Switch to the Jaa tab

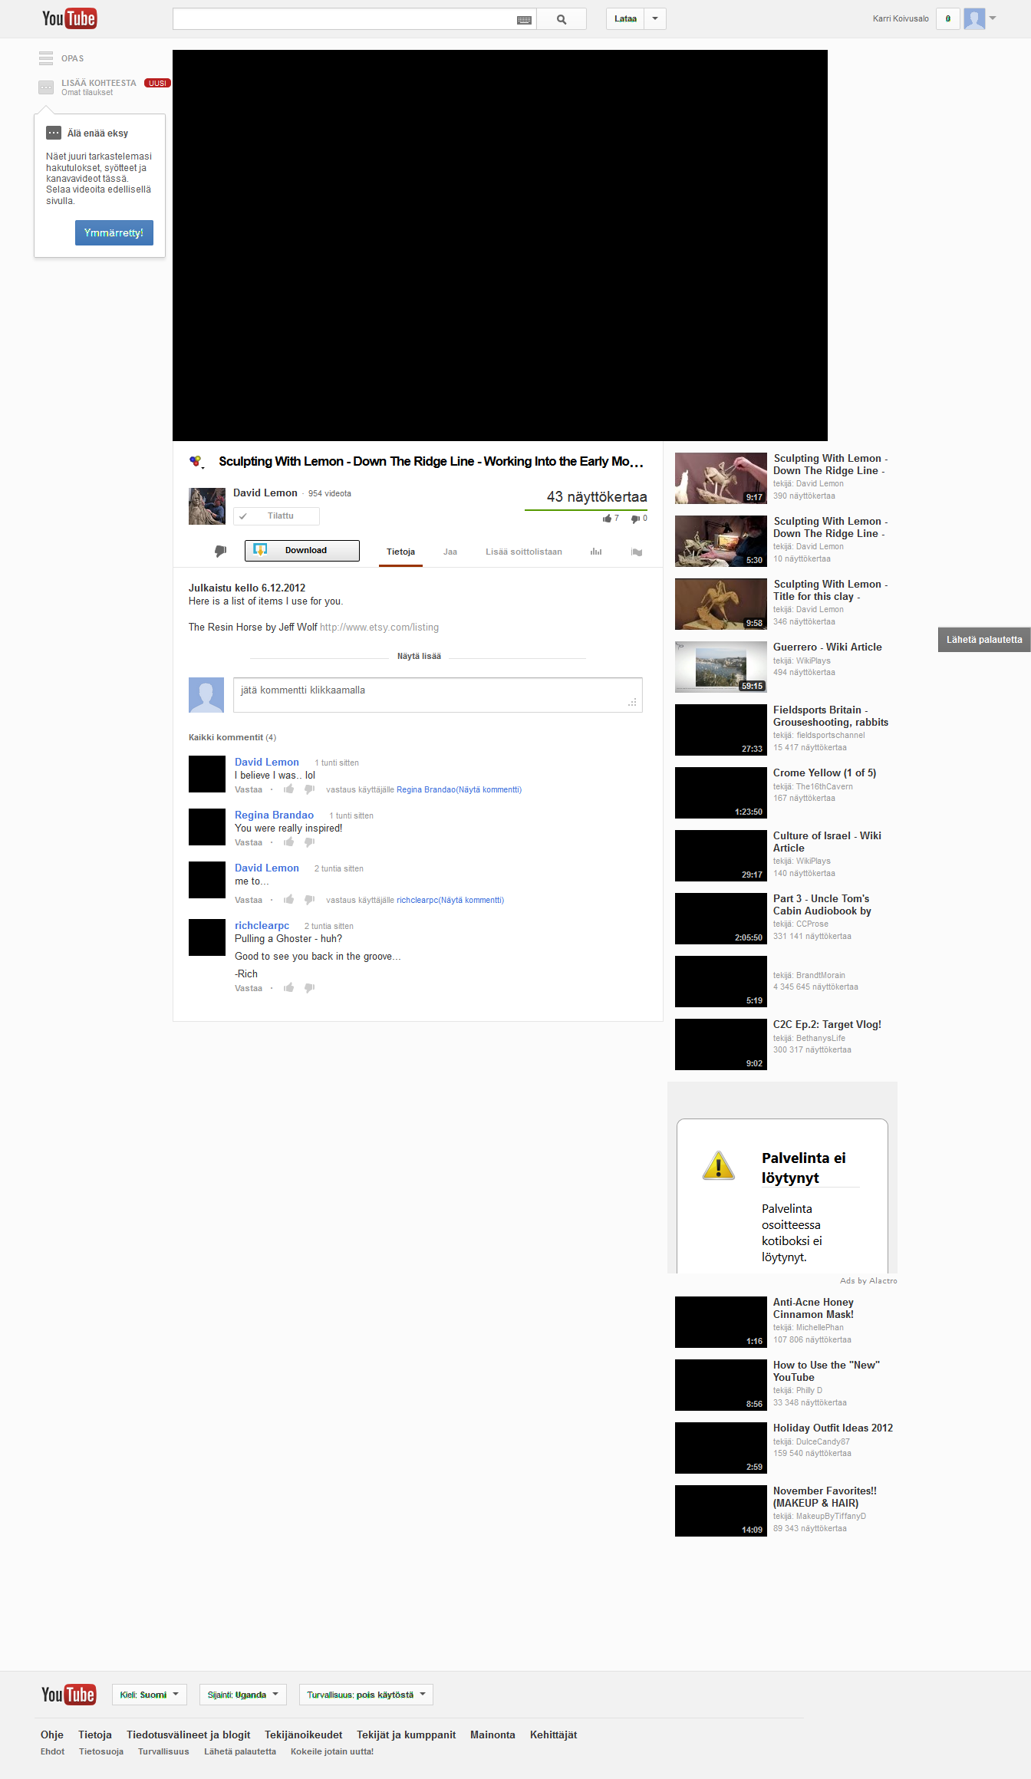coord(450,552)
